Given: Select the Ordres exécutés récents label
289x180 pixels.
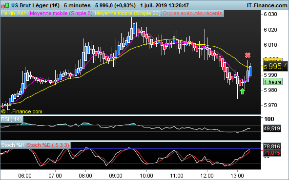Looking at the screenshot, I should point(193,13).
